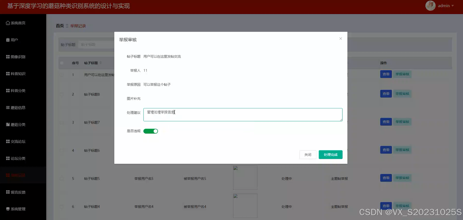This screenshot has width=463, height=220.
Task: Tick the checkbox for row 帖子标题6
Action: (x=62, y=151)
